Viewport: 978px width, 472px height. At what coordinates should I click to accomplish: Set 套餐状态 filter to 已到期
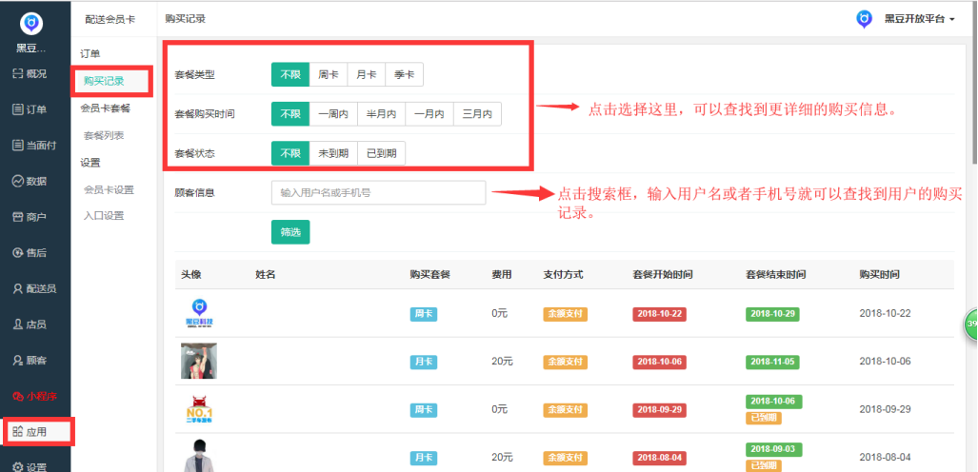tap(381, 153)
